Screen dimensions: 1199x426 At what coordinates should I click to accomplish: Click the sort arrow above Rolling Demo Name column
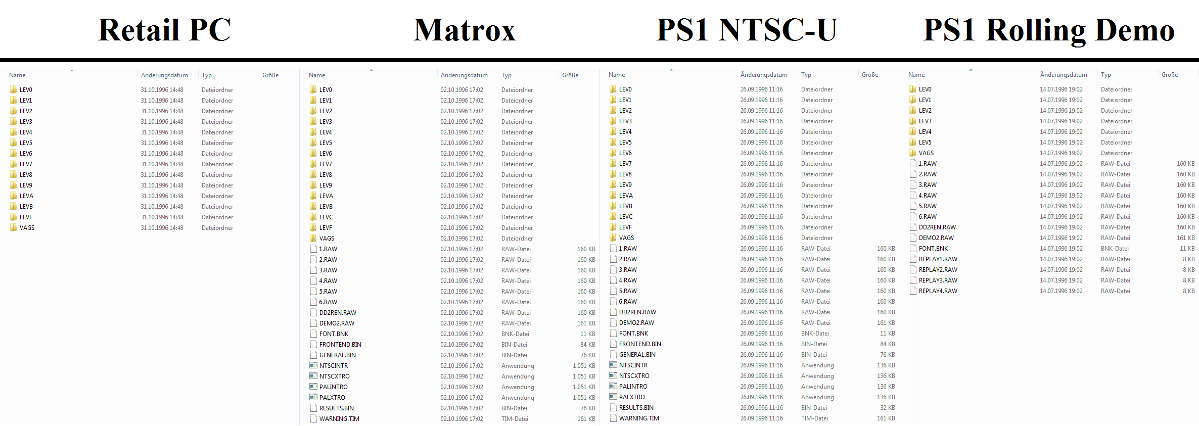point(971,70)
